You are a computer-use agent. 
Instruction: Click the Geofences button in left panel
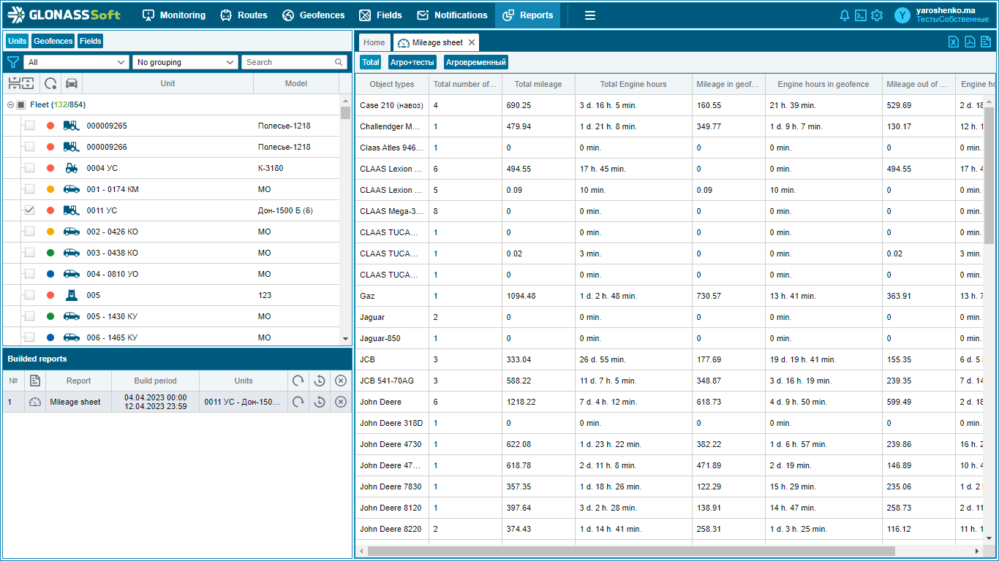pos(53,41)
